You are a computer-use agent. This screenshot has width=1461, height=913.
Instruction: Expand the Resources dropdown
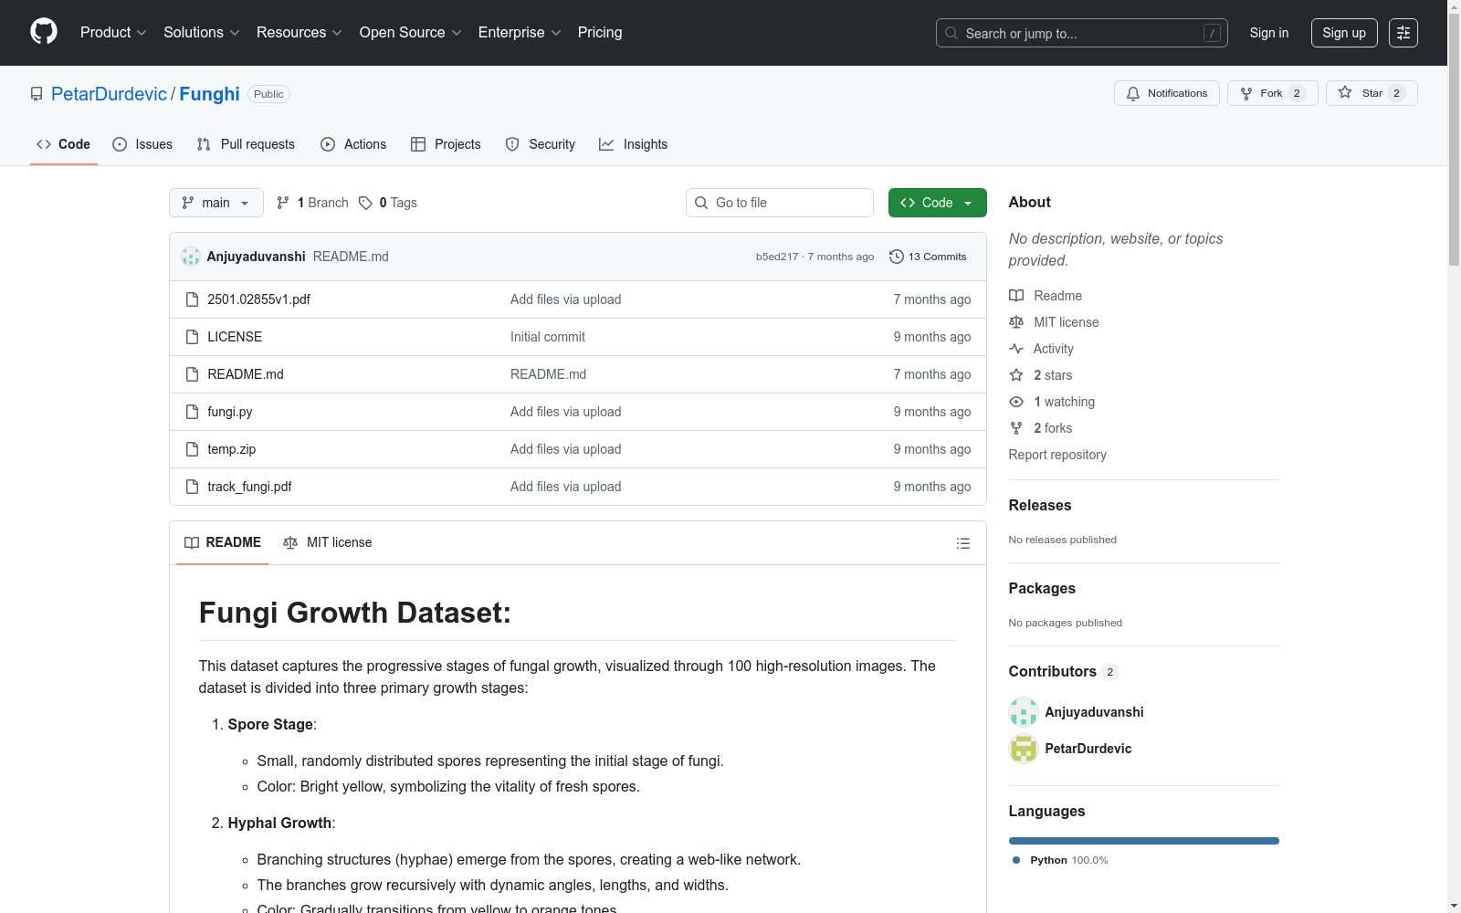[300, 33]
